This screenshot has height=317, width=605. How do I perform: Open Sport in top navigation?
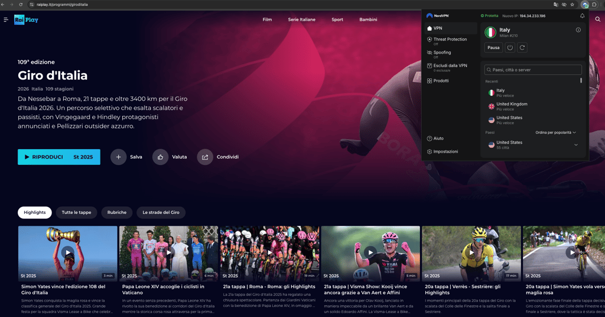[x=337, y=19]
